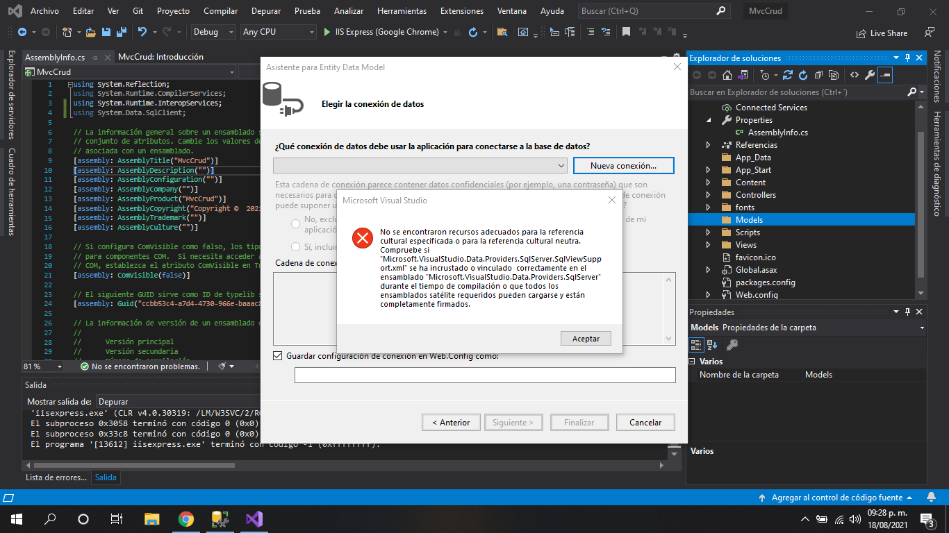Open File Explorer from the taskbar
Viewport: 949px width, 533px height.
pyautogui.click(x=152, y=518)
